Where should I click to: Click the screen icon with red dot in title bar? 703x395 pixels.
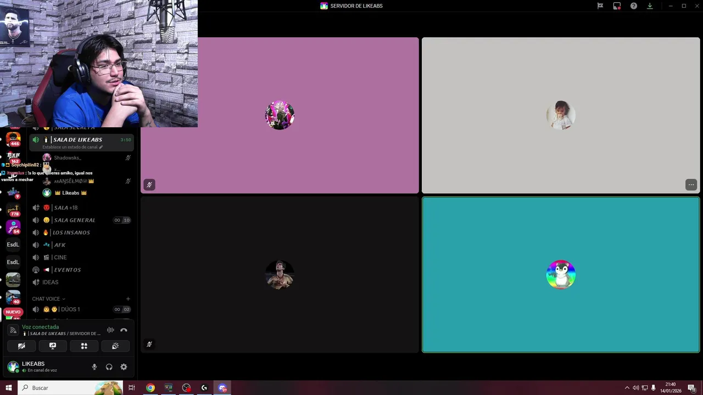[x=617, y=6]
